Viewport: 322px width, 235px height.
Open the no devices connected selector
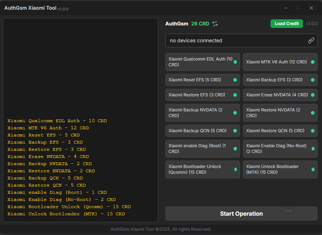pos(241,40)
